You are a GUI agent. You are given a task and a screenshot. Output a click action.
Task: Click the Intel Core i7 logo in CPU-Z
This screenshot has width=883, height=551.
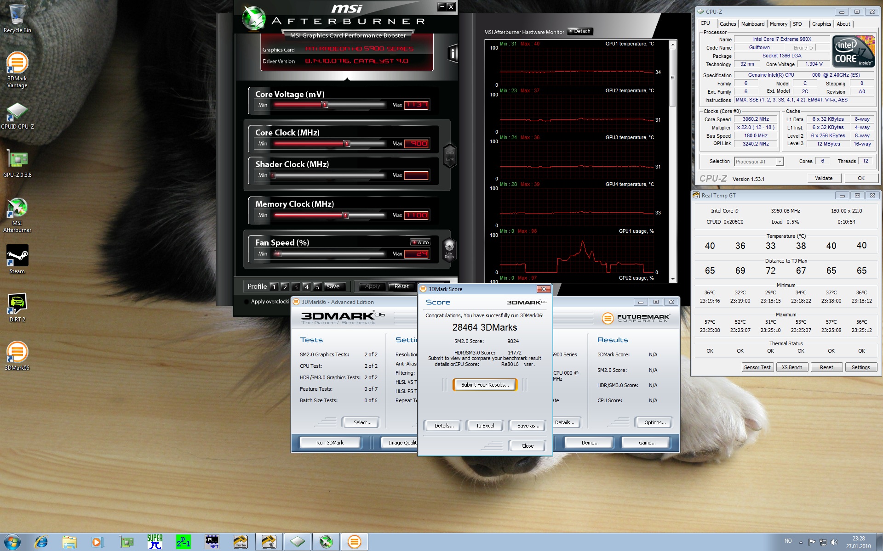854,51
